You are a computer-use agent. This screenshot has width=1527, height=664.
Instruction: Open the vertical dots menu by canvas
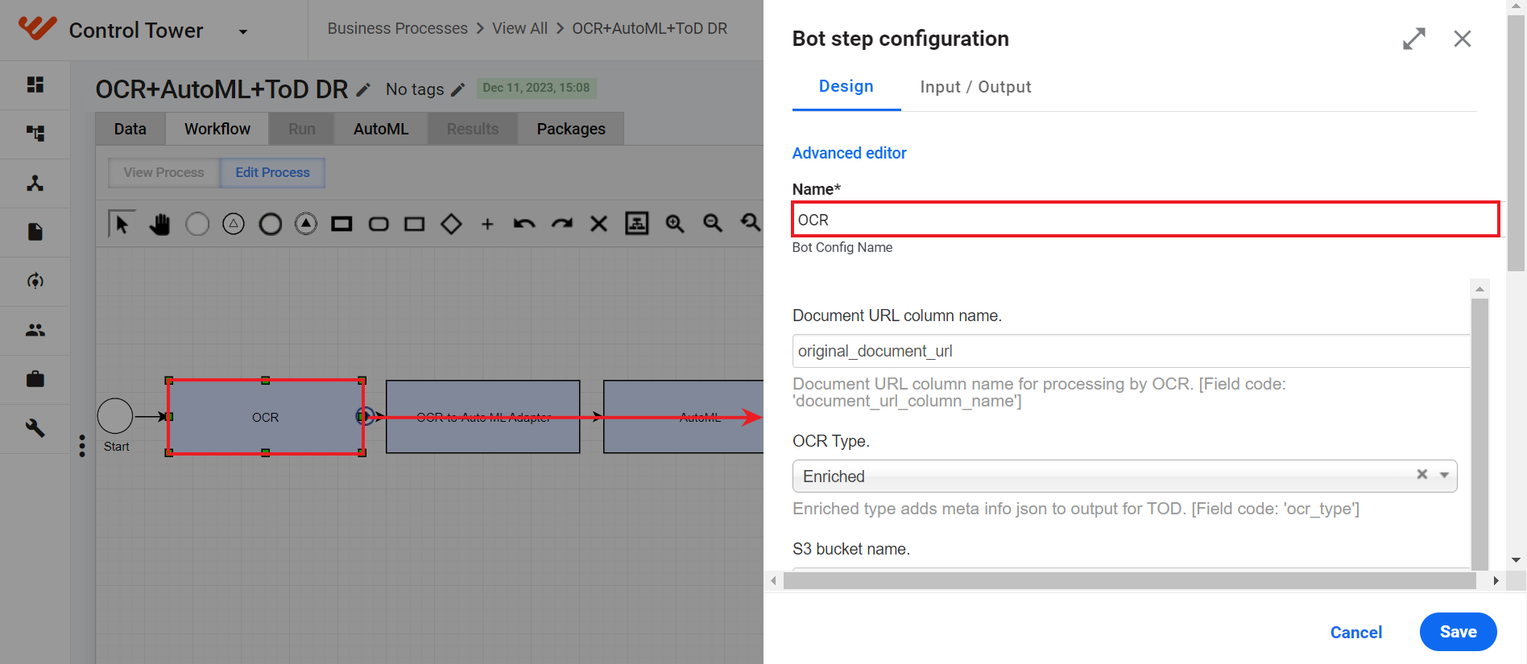tap(82, 446)
